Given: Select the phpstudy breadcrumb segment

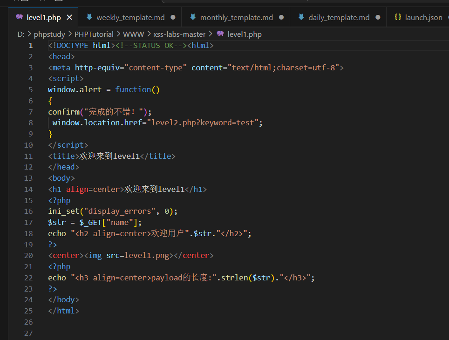Looking at the screenshot, I should pyautogui.click(x=49, y=34).
